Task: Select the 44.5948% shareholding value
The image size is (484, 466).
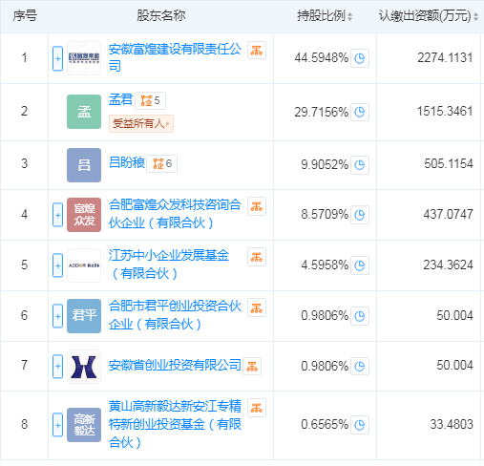Action: click(x=322, y=58)
